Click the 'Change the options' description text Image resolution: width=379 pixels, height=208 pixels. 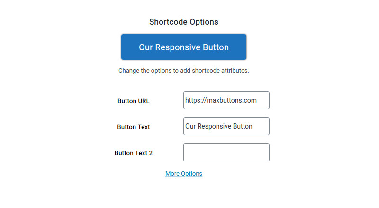pos(184,71)
